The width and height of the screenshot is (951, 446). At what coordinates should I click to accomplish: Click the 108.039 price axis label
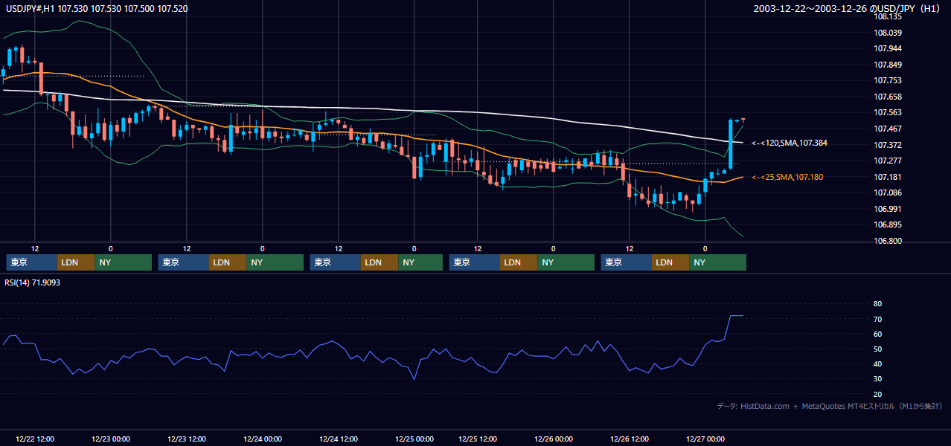(888, 33)
